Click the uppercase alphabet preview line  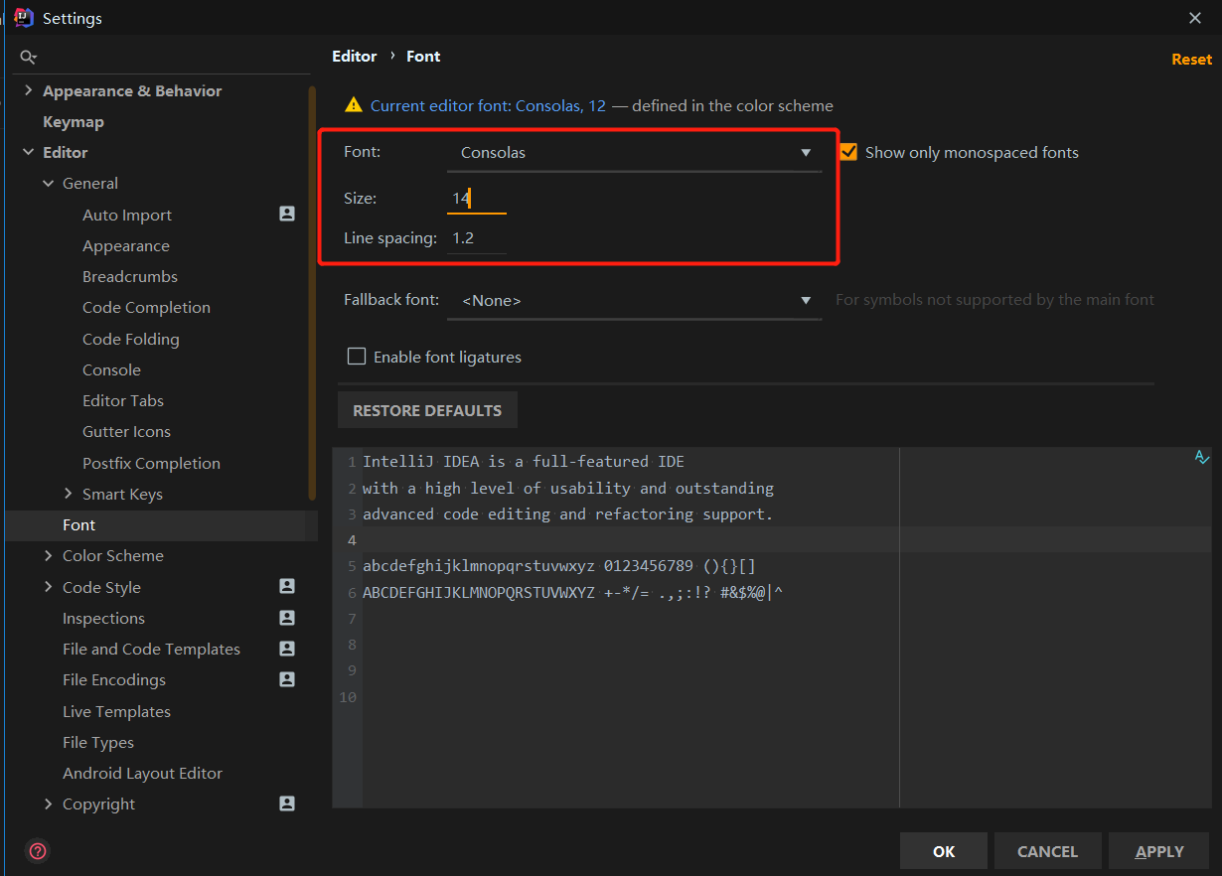coord(573,592)
